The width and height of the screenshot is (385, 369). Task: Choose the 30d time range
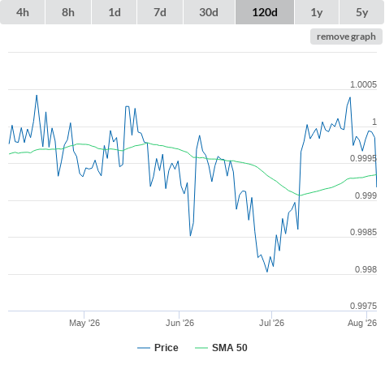pyautogui.click(x=209, y=12)
